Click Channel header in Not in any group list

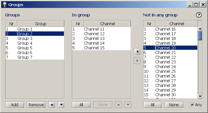pyautogui.click(x=176, y=24)
